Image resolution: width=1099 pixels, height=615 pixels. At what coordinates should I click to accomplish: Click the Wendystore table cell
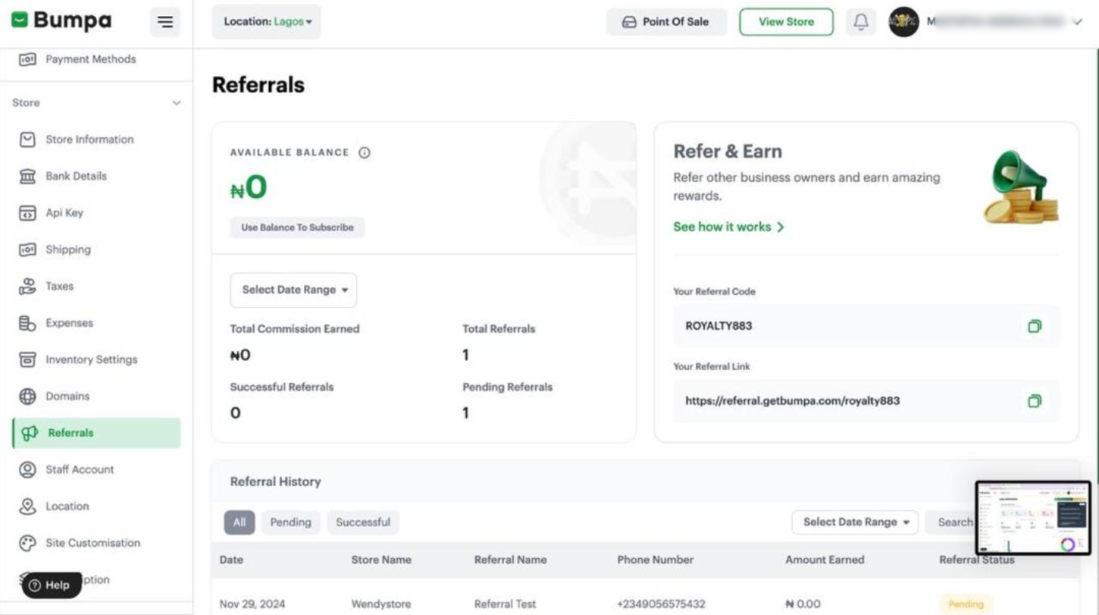(381, 604)
